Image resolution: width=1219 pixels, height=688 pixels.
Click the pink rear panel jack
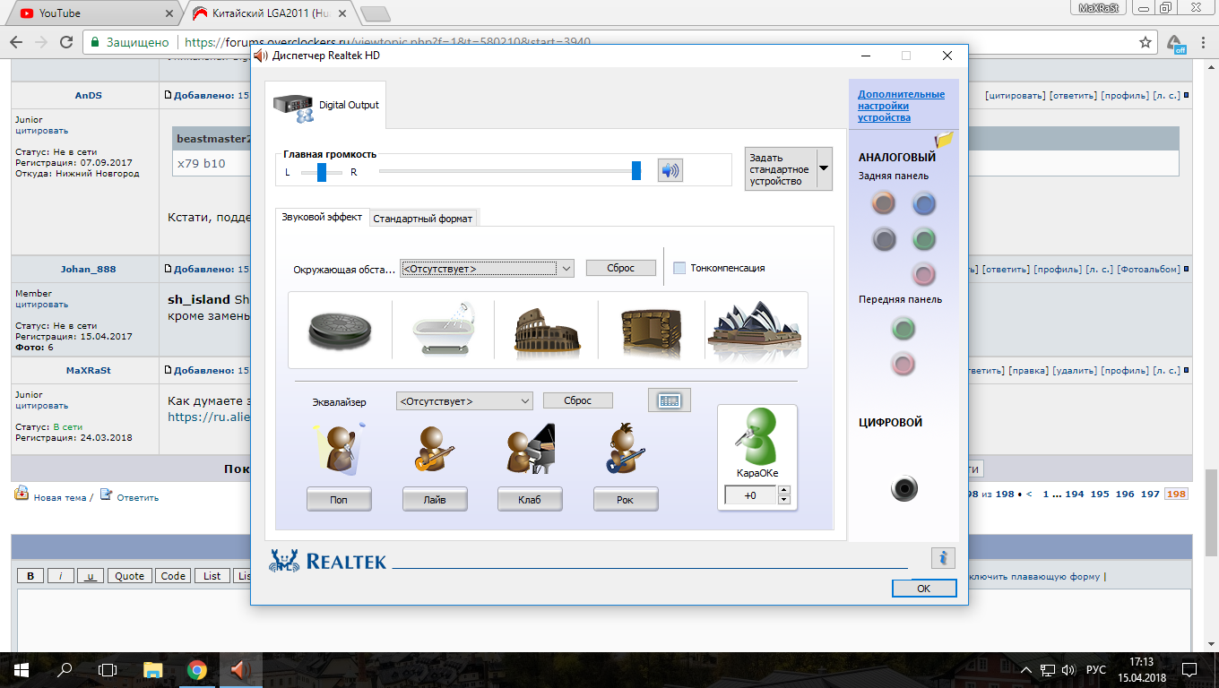(924, 274)
